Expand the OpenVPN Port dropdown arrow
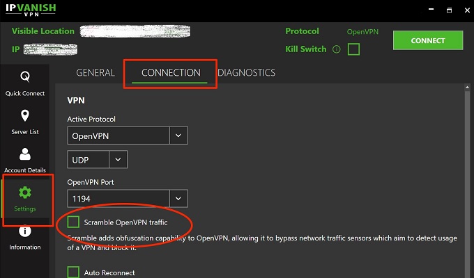Viewport: 474px width, 278px height. pos(178,198)
